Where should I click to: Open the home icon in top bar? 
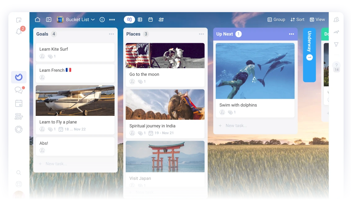[x=38, y=20]
